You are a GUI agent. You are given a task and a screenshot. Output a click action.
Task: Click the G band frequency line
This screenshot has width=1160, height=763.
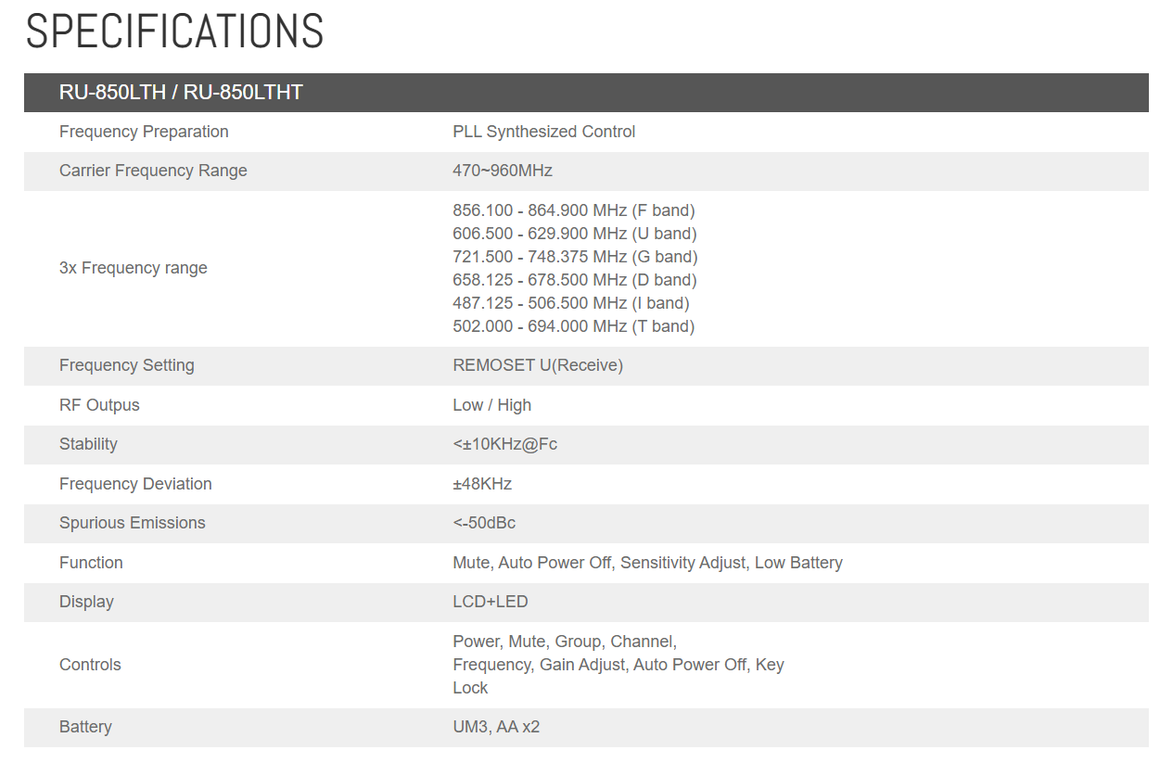[x=575, y=257]
